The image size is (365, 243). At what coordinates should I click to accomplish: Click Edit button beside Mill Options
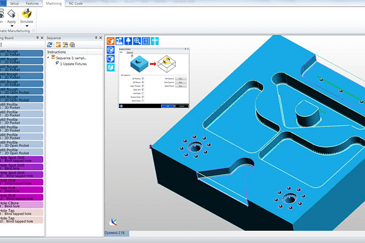(182, 78)
